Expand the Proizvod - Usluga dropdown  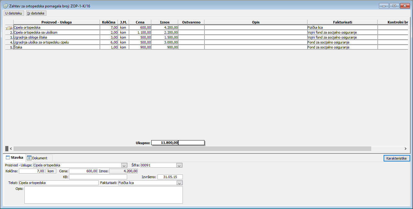pyautogui.click(x=124, y=165)
